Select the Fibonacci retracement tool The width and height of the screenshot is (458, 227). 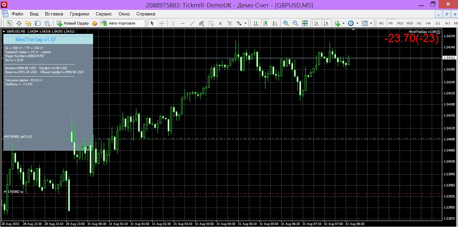tap(211, 23)
